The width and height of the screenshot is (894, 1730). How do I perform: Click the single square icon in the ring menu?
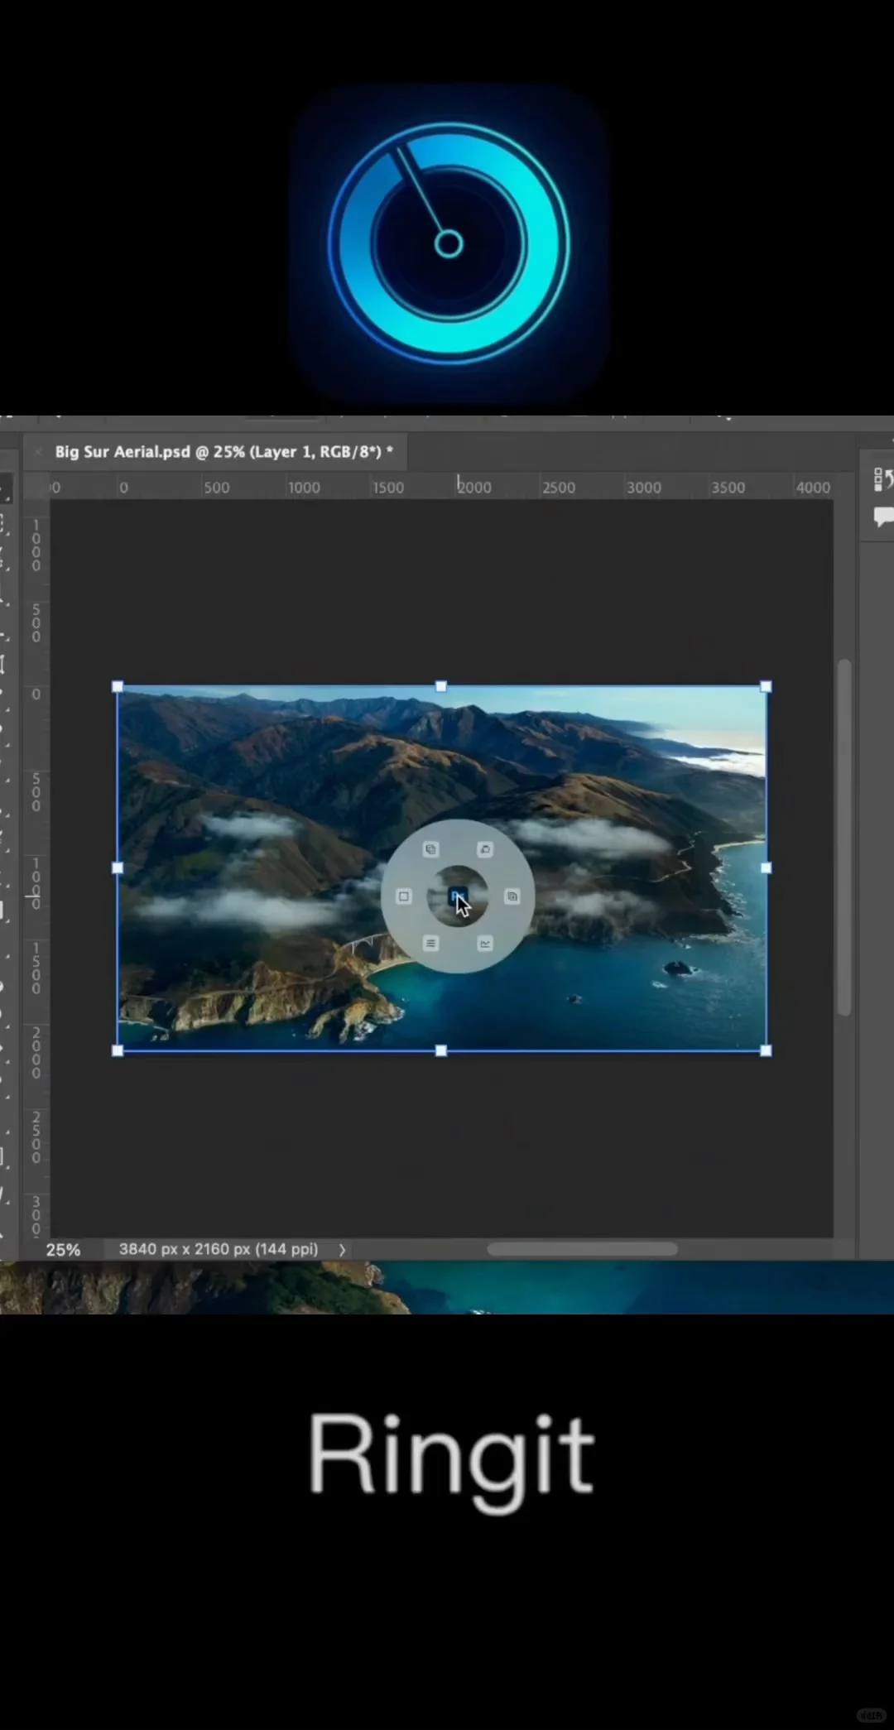coord(404,896)
